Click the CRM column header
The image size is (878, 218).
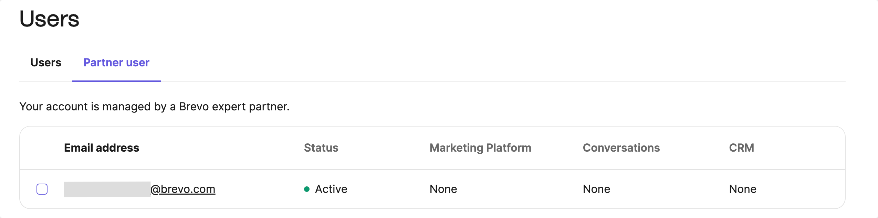[741, 148]
